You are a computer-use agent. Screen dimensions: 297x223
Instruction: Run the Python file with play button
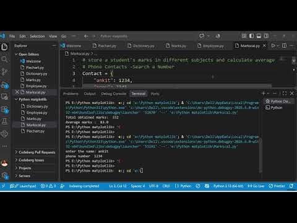click(273, 46)
